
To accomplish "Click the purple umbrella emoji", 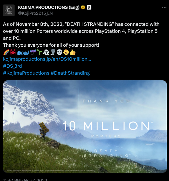I will click(x=33, y=52).
